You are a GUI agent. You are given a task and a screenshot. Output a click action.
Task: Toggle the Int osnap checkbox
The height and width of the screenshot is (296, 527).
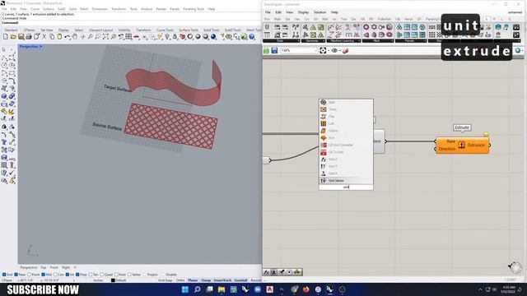tap(68, 275)
